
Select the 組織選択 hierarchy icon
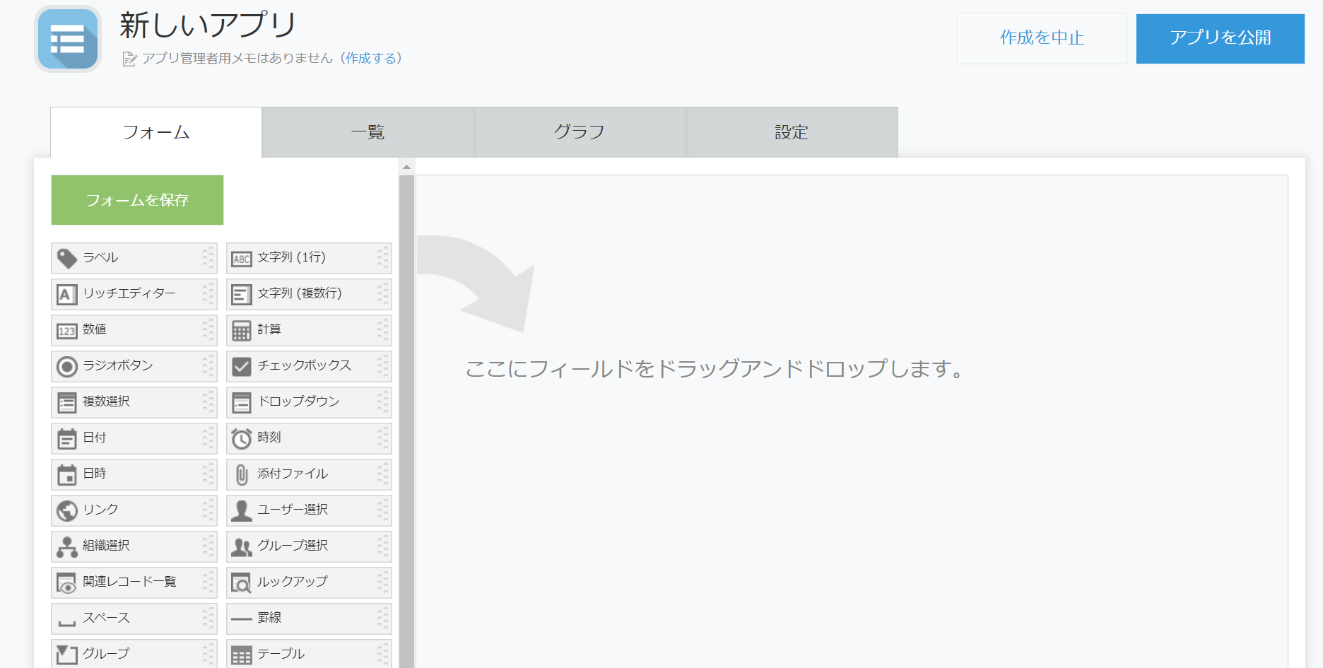(67, 547)
